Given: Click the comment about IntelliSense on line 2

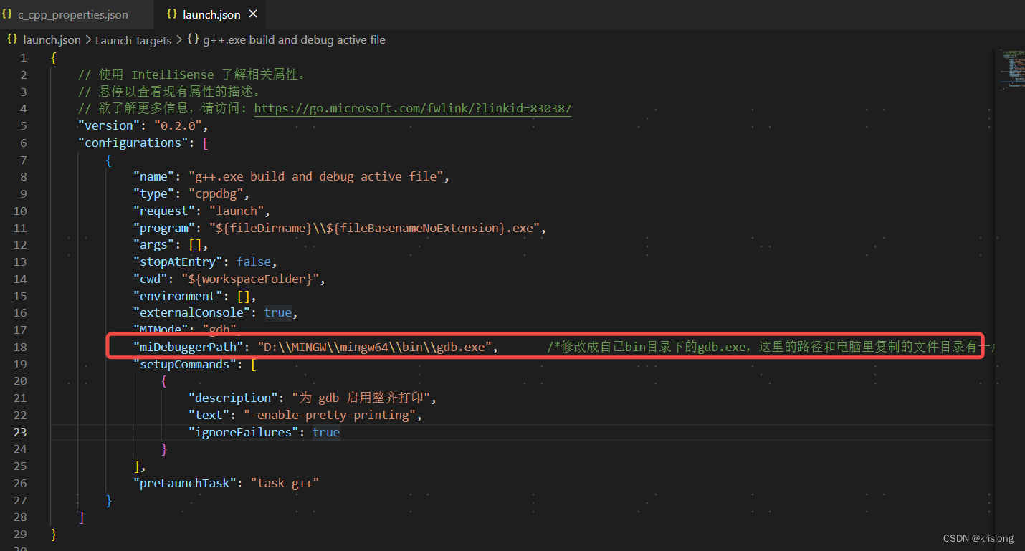Looking at the screenshot, I should click(193, 75).
